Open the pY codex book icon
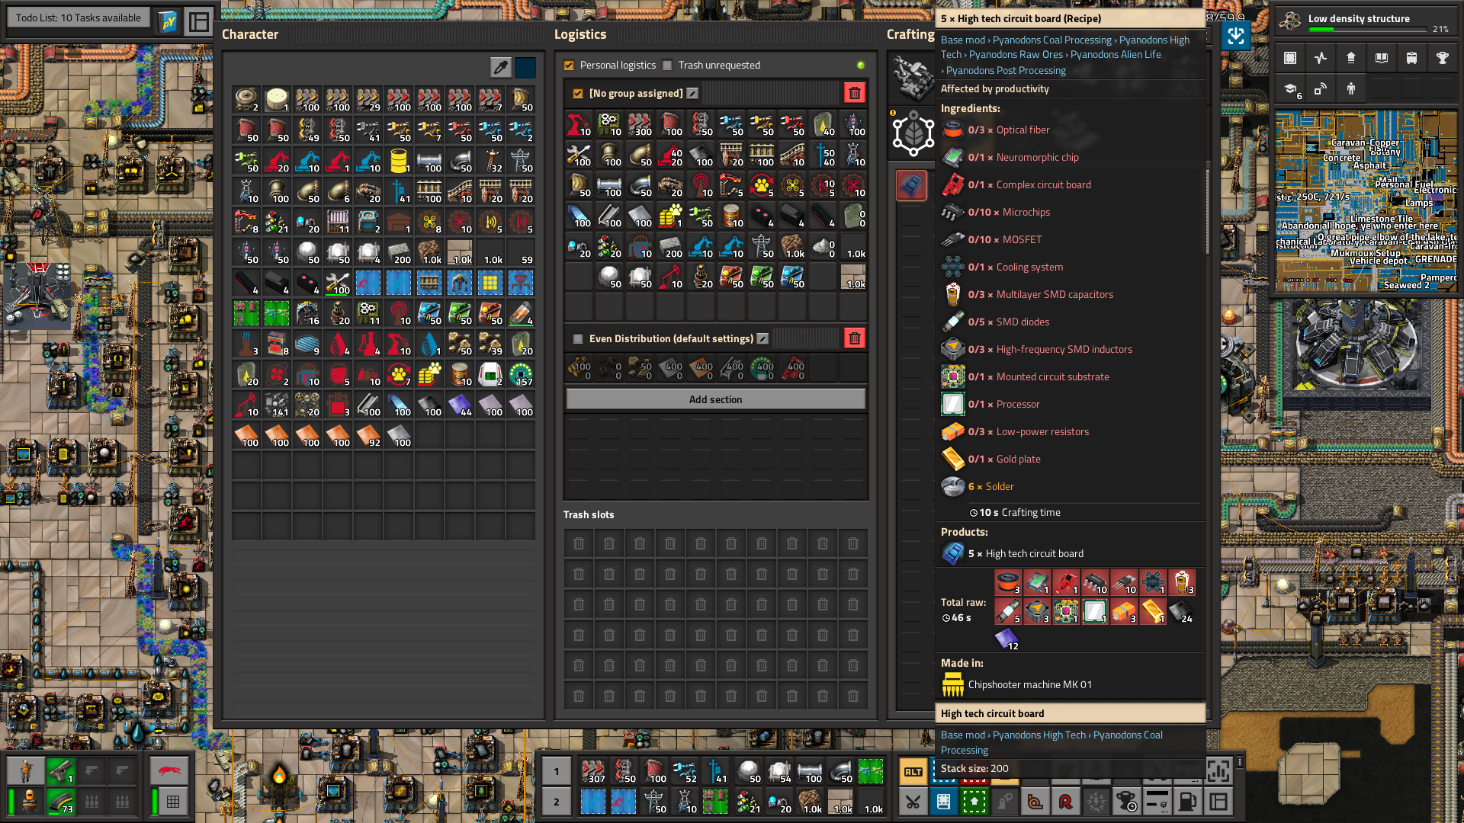 (168, 21)
